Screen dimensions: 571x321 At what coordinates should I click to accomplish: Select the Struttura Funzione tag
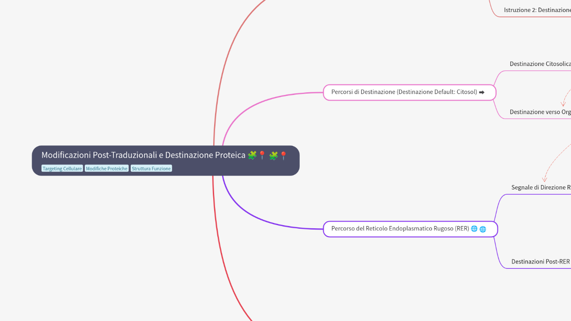tap(151, 169)
